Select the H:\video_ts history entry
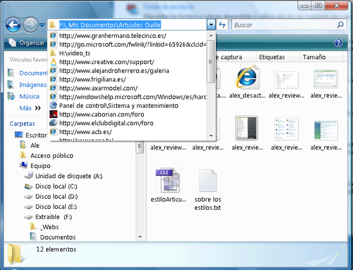 (128, 53)
